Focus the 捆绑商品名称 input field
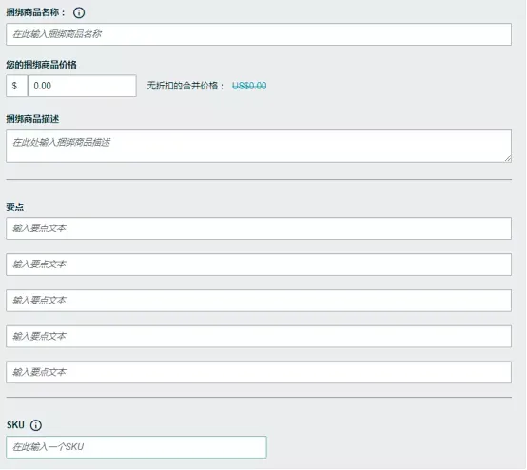 pyautogui.click(x=259, y=34)
